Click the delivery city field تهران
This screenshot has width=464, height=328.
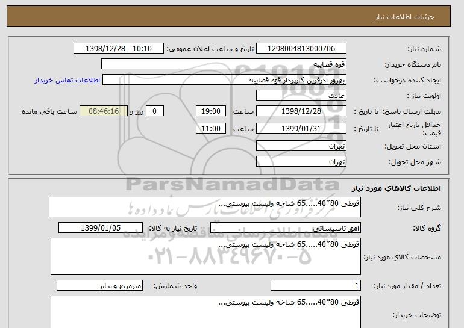tap(301, 162)
